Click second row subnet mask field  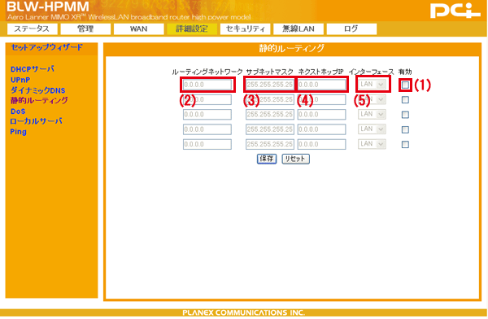(269, 99)
